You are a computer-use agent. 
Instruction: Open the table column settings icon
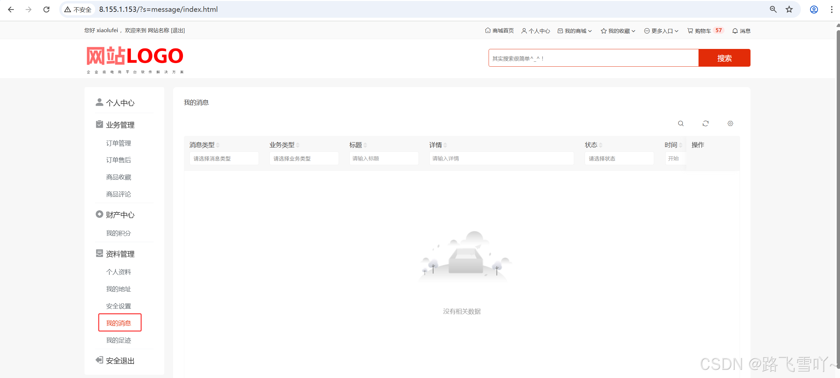[x=730, y=123]
